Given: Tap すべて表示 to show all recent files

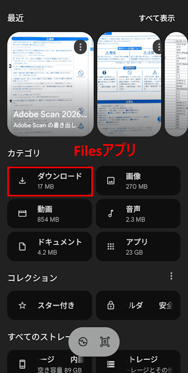Looking at the screenshot, I should [x=157, y=18].
